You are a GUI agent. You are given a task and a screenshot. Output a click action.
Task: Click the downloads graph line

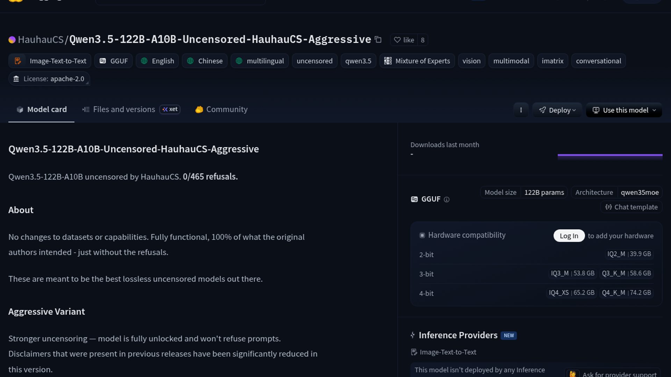click(610, 155)
